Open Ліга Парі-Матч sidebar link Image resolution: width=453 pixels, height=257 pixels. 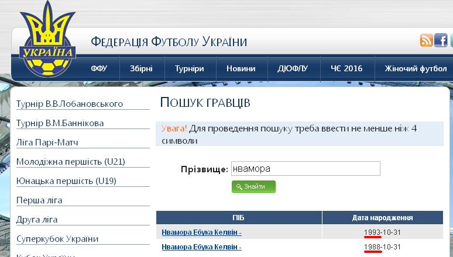[47, 143]
